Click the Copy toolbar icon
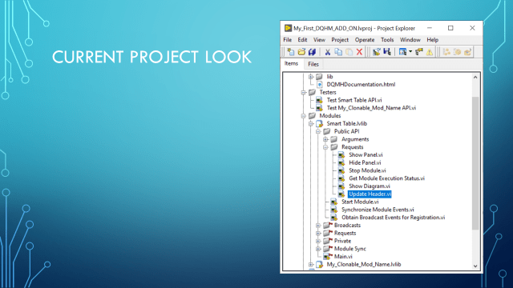513x288 pixels. point(338,52)
